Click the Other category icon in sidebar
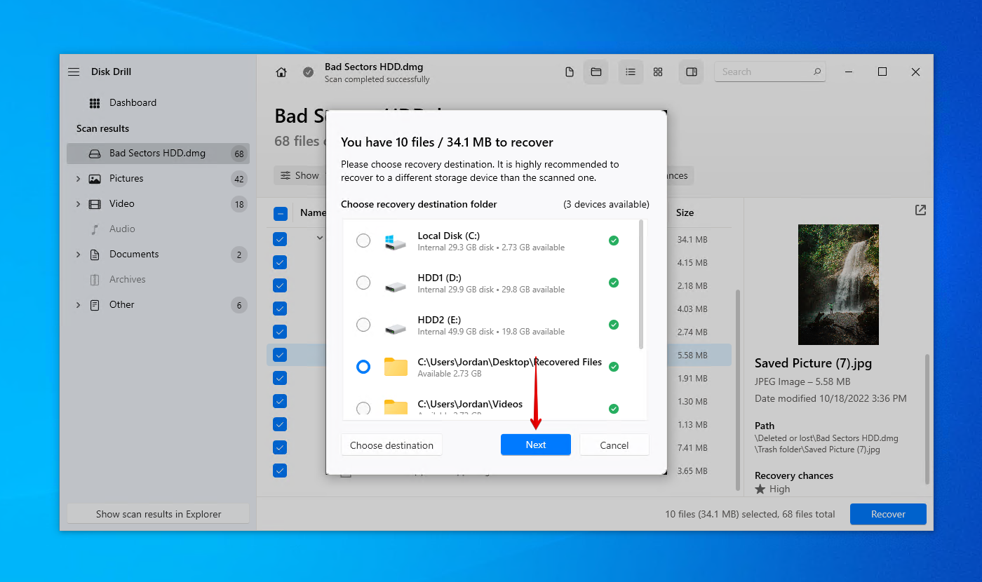982x582 pixels. pyautogui.click(x=95, y=305)
